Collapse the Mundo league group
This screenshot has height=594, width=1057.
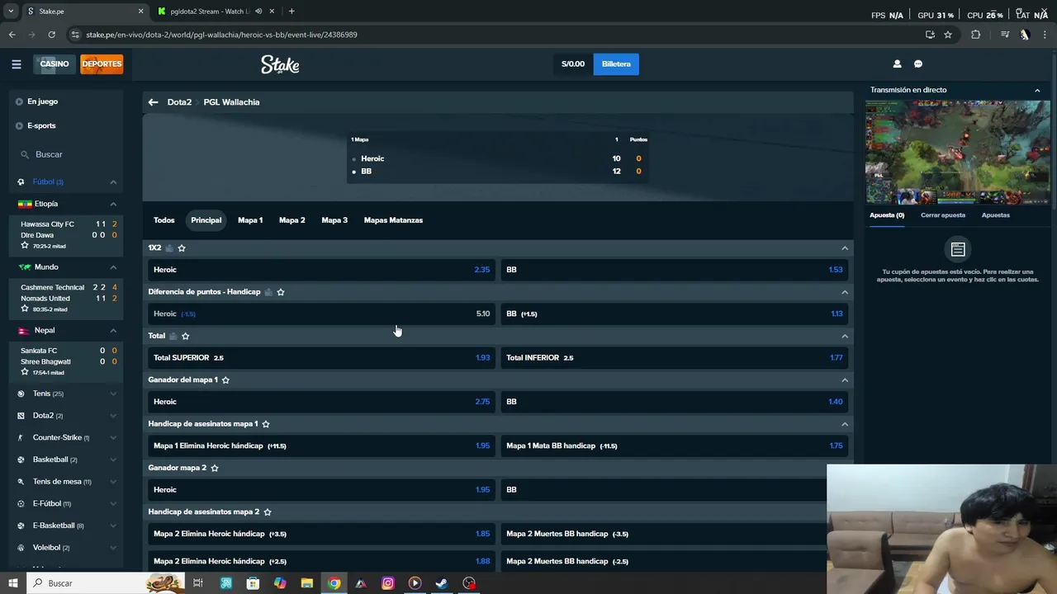click(x=113, y=267)
